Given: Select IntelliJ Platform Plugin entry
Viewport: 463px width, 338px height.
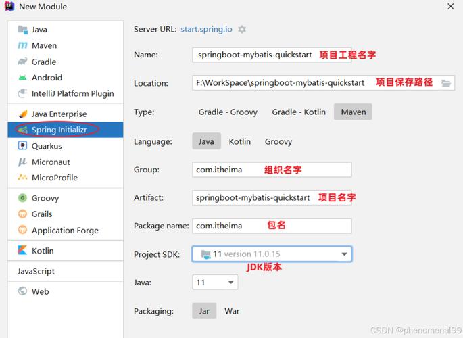Looking at the screenshot, I should tap(66, 93).
